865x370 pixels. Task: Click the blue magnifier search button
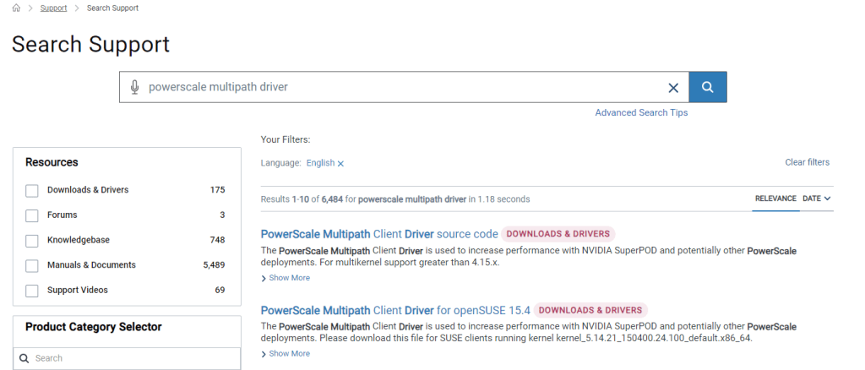(708, 87)
